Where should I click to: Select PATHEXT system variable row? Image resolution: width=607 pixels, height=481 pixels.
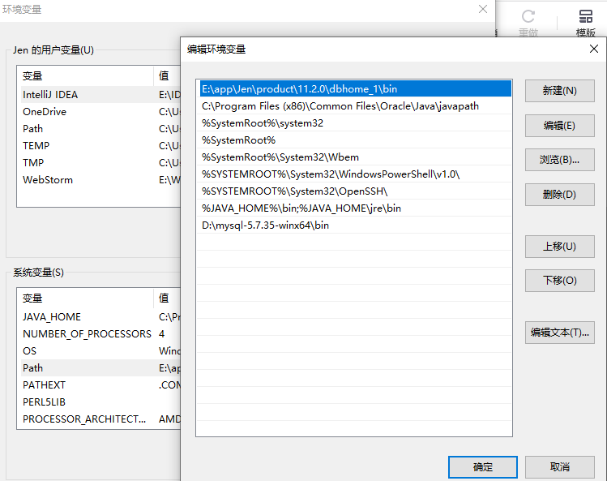(x=100, y=384)
